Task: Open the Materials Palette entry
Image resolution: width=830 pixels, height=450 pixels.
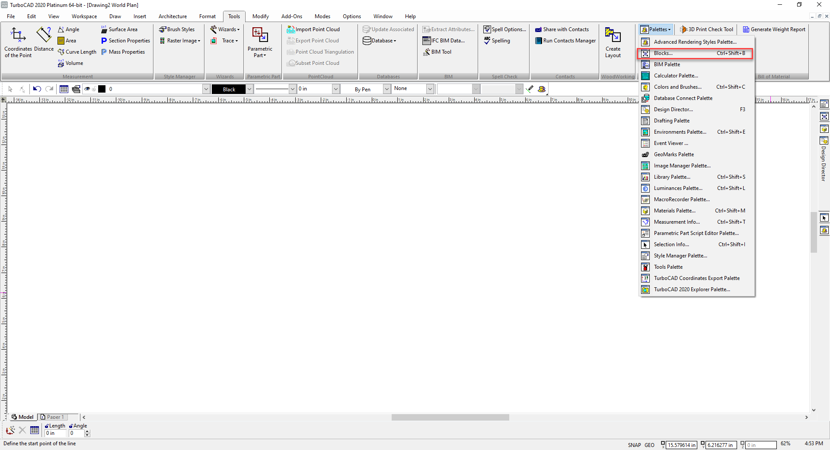Action: coord(697,211)
